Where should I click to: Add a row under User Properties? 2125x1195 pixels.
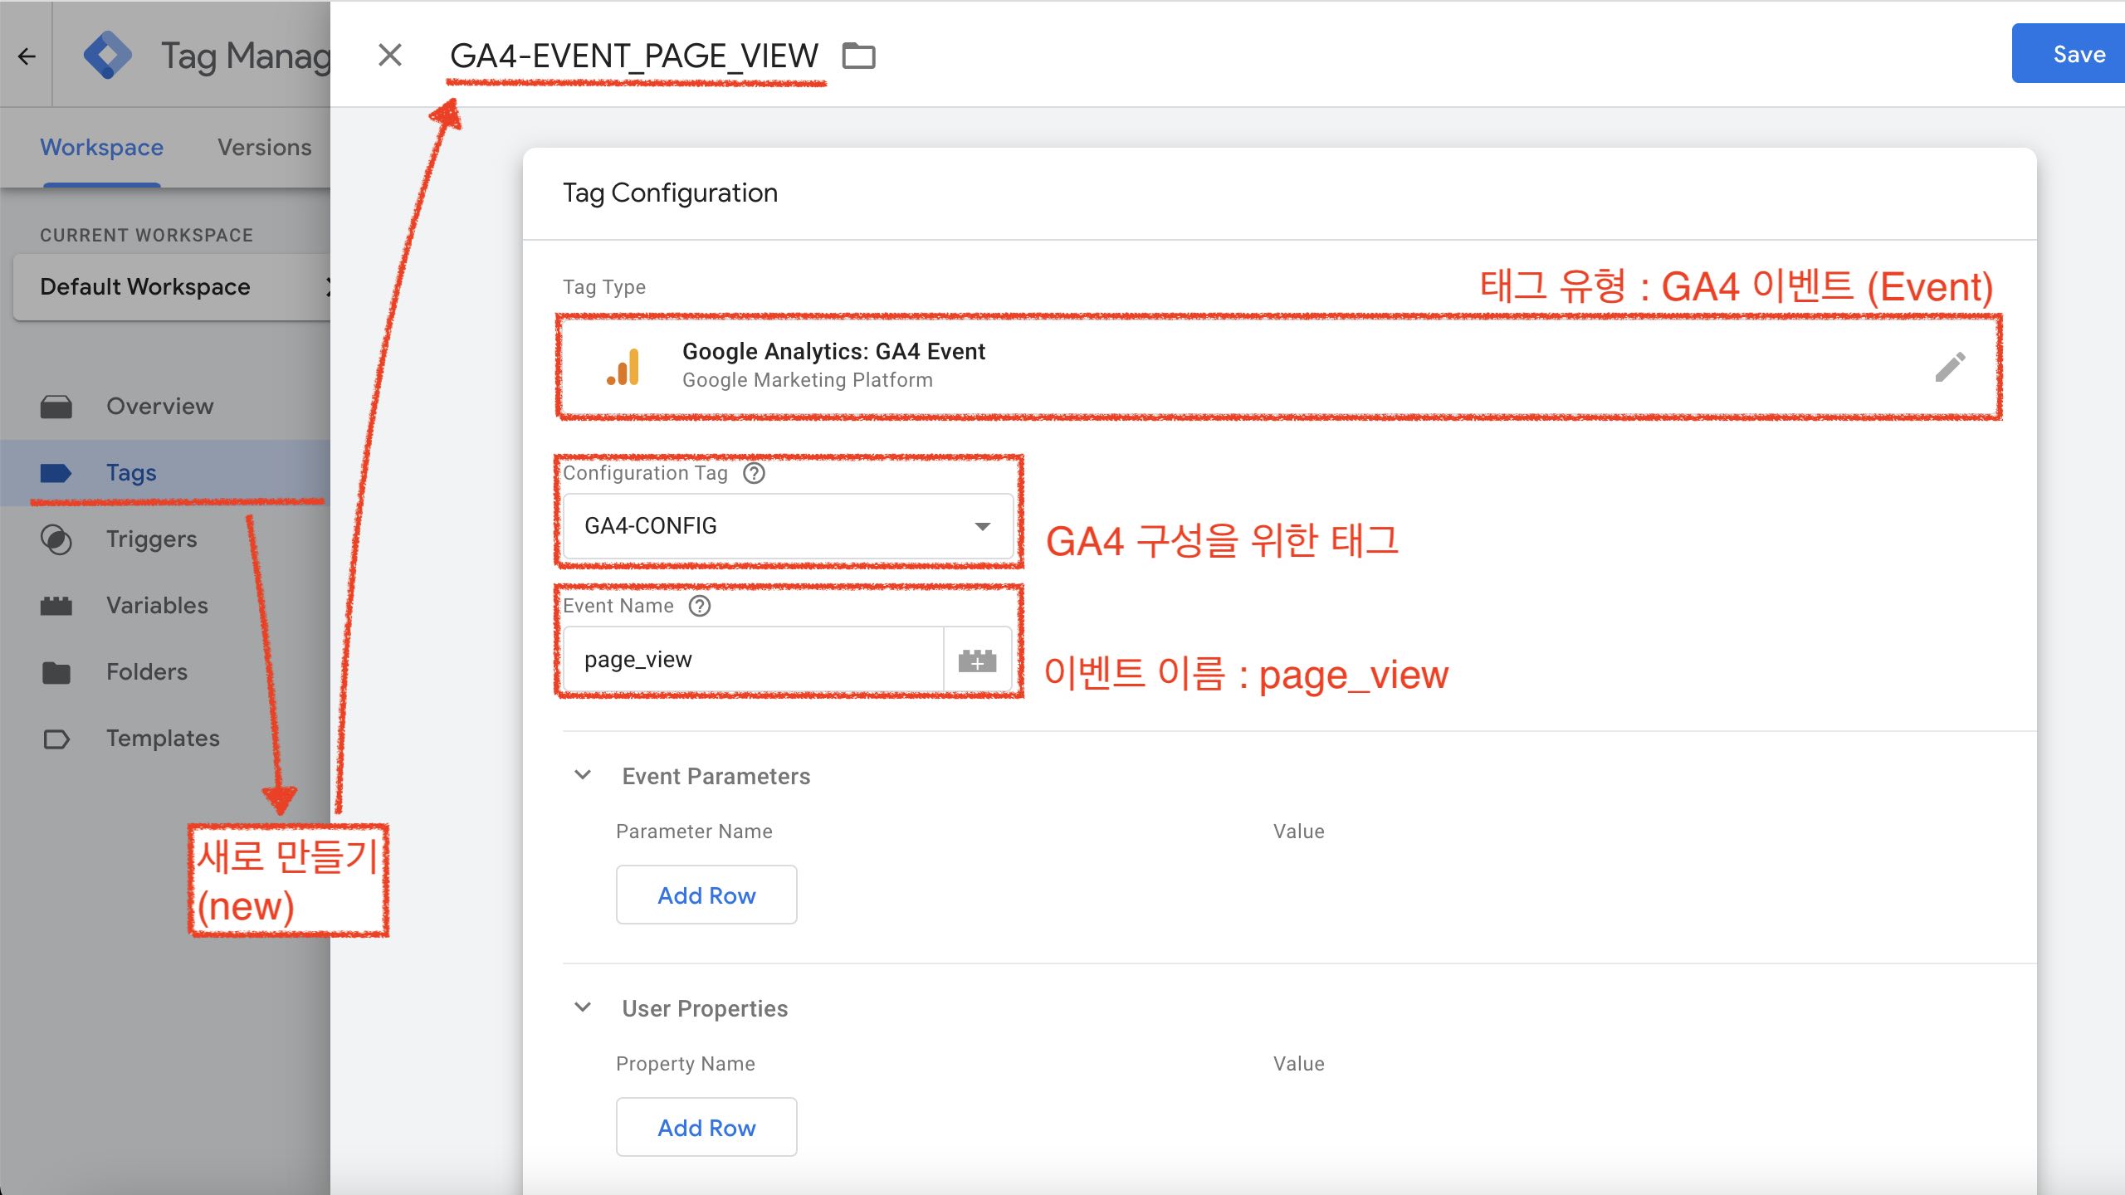tap(706, 1126)
